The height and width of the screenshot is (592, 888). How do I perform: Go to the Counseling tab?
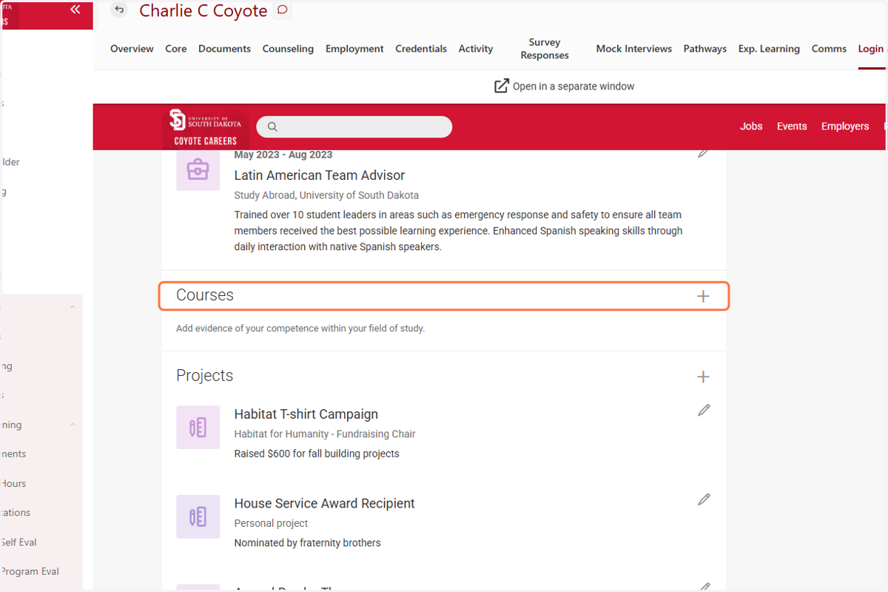click(x=288, y=49)
